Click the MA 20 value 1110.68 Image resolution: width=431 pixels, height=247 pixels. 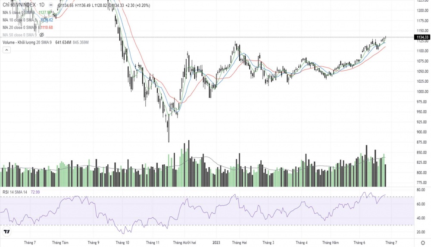pyautogui.click(x=47, y=27)
